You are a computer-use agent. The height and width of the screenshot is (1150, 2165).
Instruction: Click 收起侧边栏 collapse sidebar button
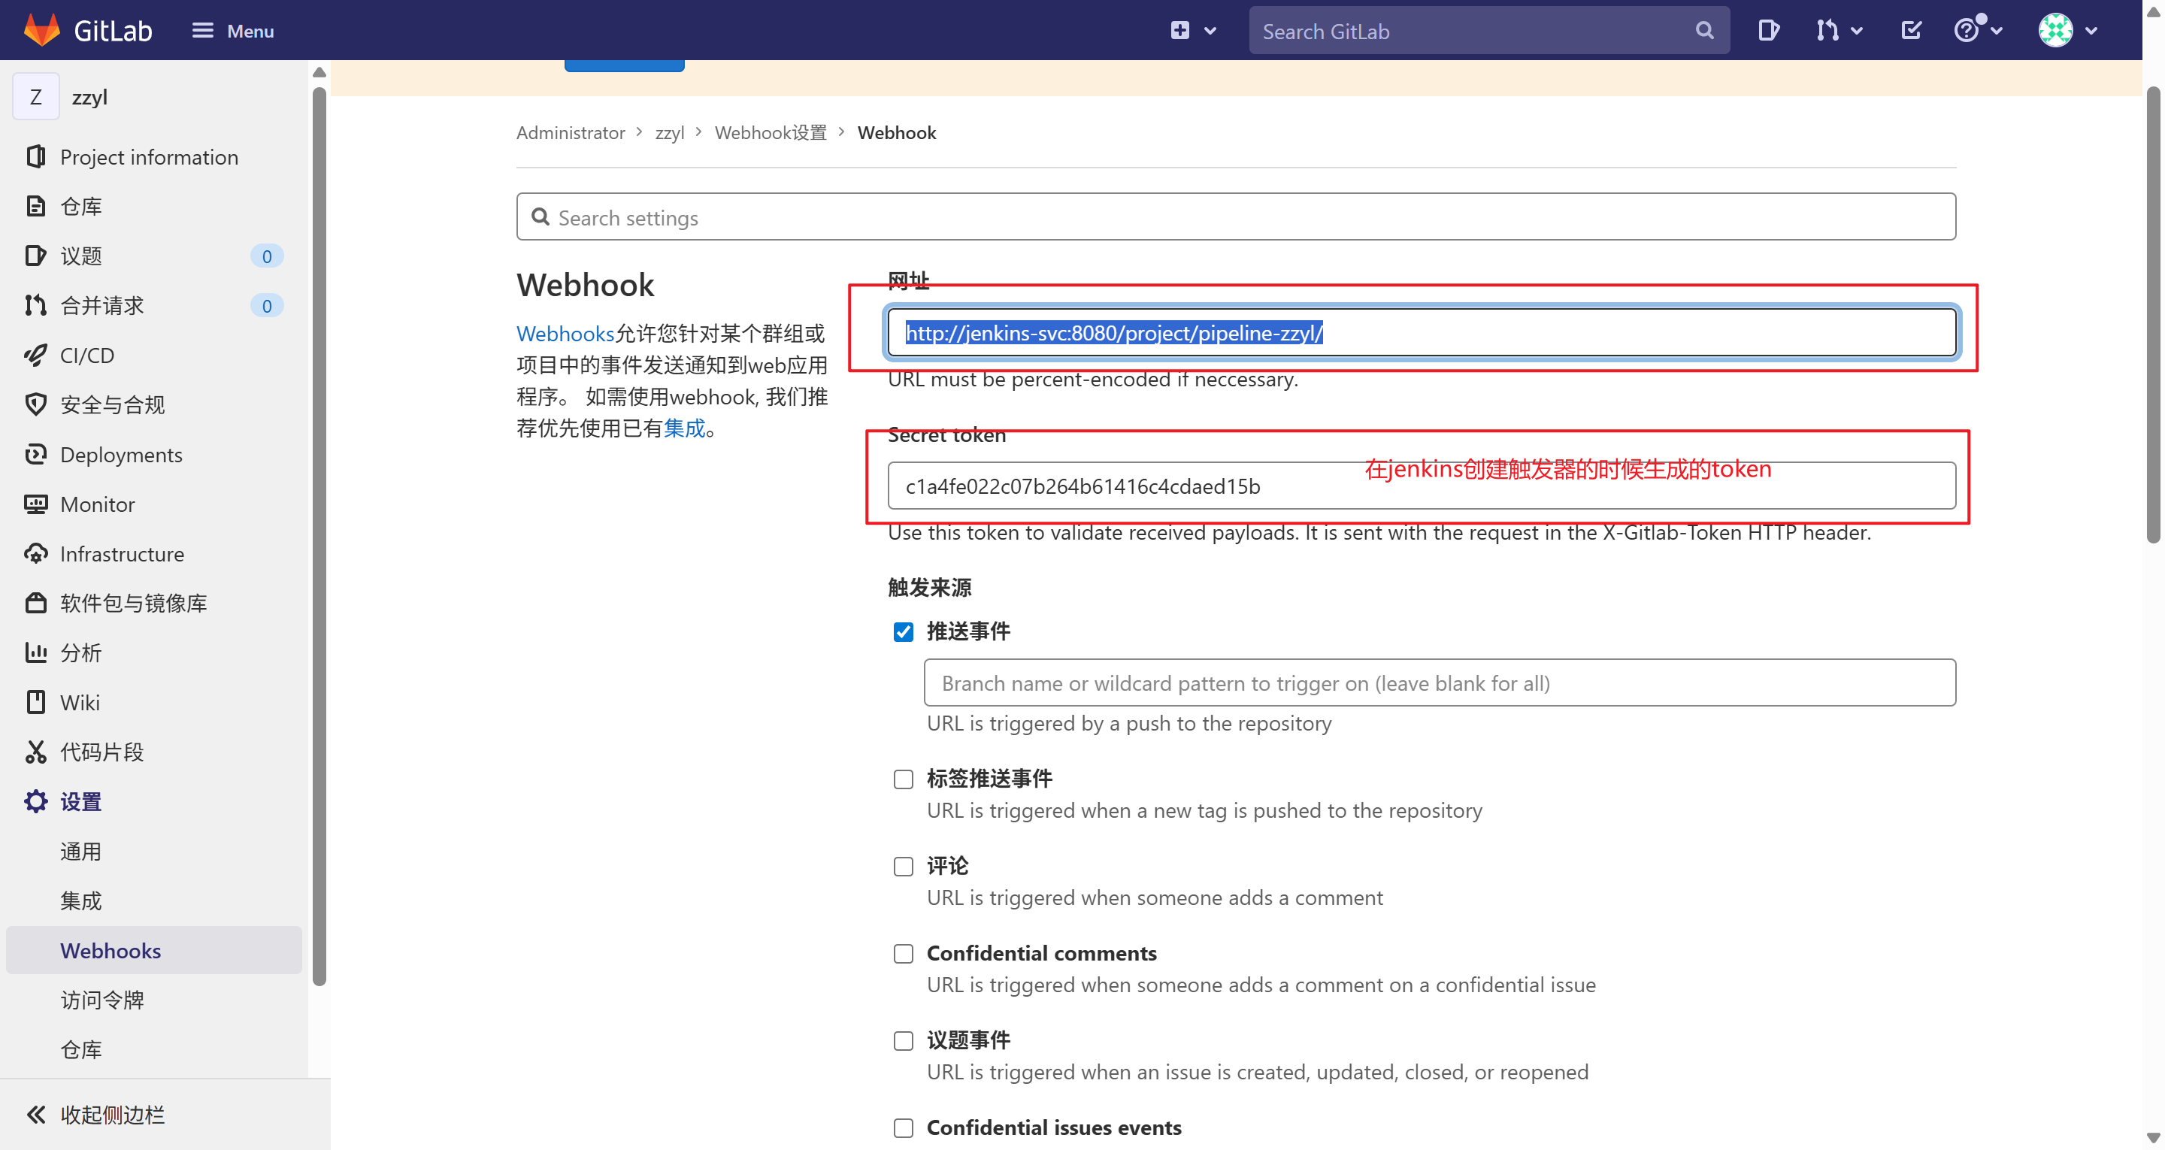point(165,1115)
